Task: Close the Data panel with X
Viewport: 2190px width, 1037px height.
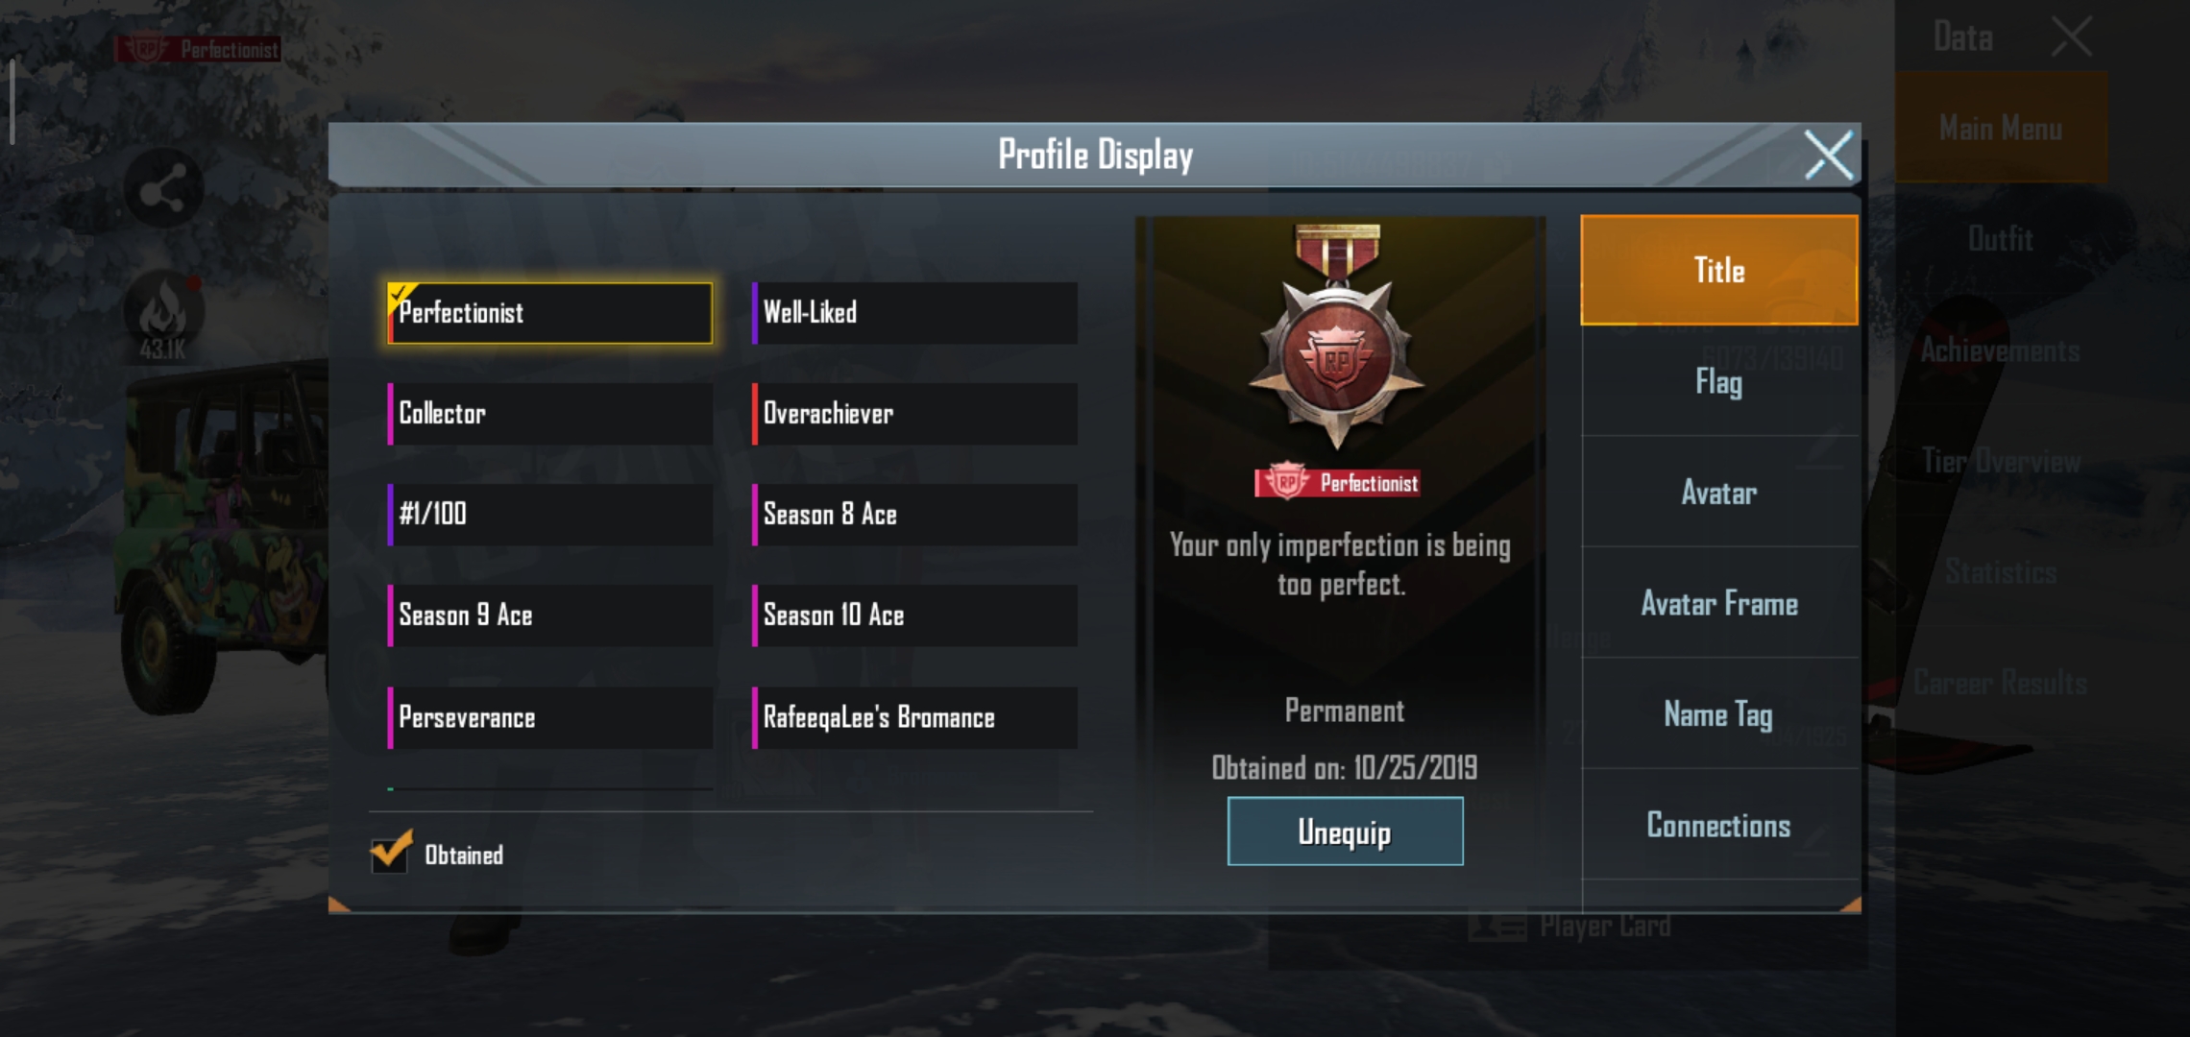Action: [2071, 38]
